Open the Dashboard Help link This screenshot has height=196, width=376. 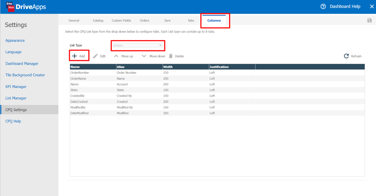[345, 6]
